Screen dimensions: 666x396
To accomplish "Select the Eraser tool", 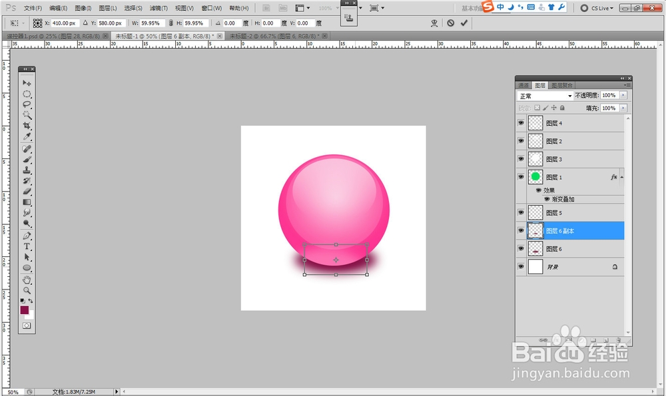I will point(27,192).
